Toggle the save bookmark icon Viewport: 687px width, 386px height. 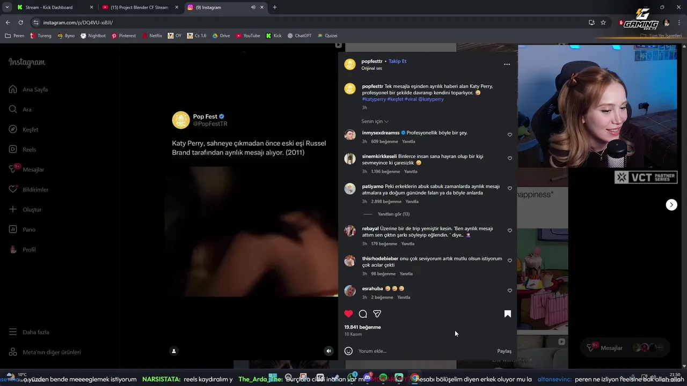pyautogui.click(x=508, y=314)
